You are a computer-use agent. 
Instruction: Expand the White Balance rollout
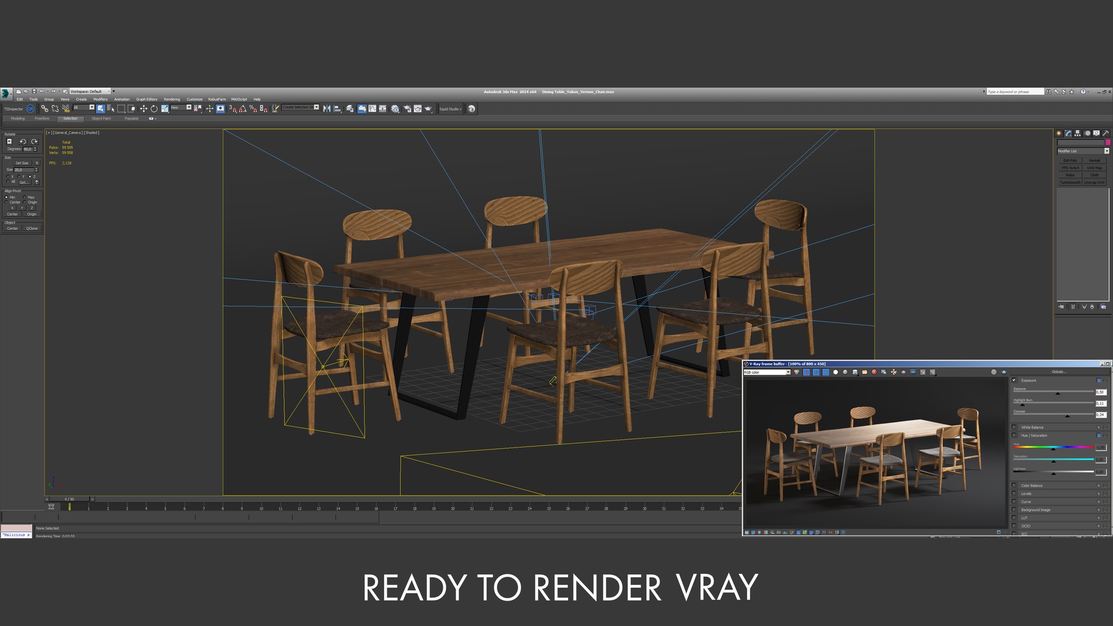tap(1099, 427)
